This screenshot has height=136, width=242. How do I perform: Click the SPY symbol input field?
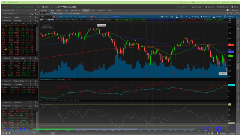(x=46, y=16)
